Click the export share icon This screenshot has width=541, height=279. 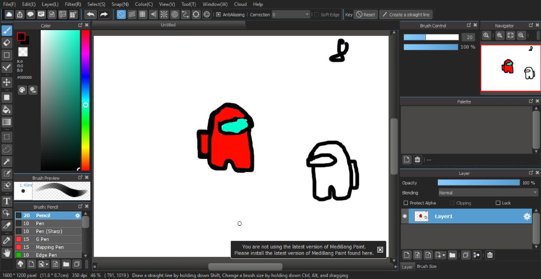click(x=20, y=14)
